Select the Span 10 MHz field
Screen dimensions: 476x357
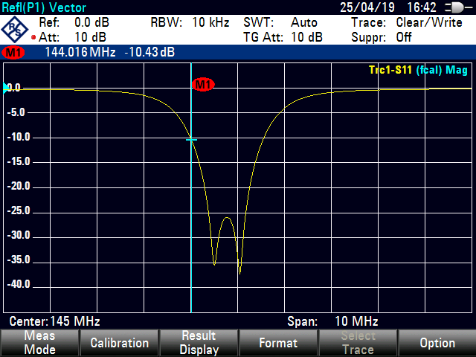(332, 321)
